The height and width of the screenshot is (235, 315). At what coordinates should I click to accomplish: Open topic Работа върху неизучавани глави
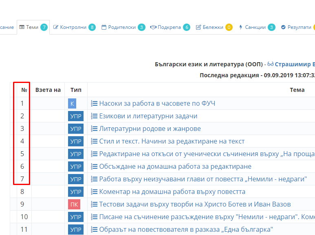[203, 179]
